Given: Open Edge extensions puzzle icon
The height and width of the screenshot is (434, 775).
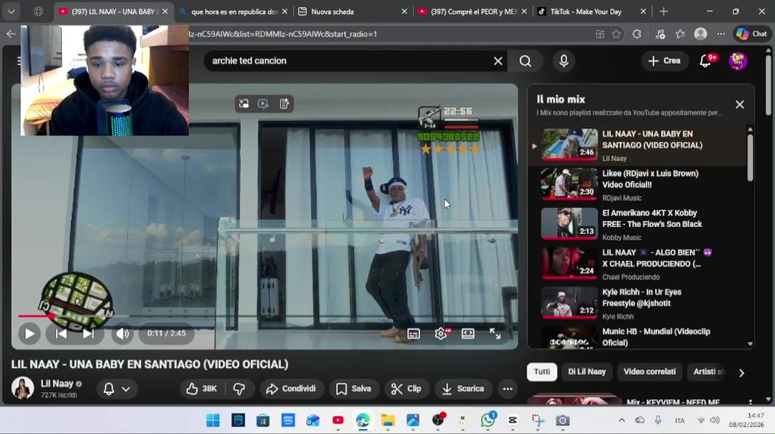Looking at the screenshot, I should (x=637, y=34).
